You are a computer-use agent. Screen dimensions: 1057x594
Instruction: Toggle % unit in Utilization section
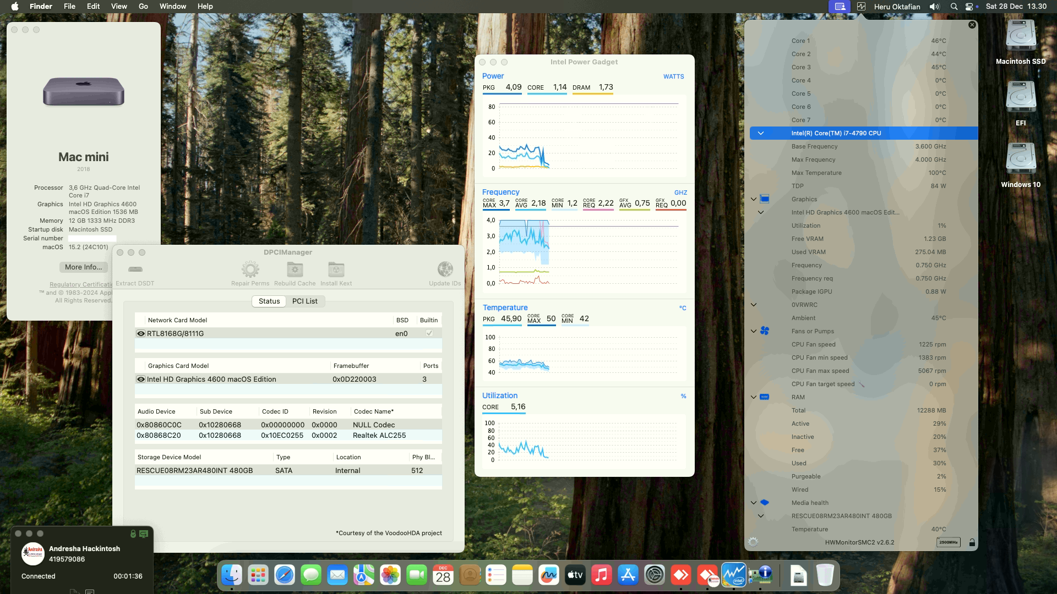pos(683,396)
